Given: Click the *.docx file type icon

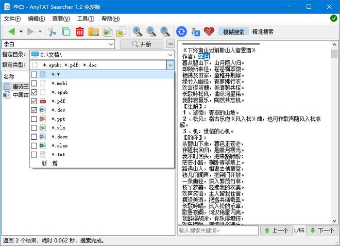Looking at the screenshot, I should [x=43, y=137].
